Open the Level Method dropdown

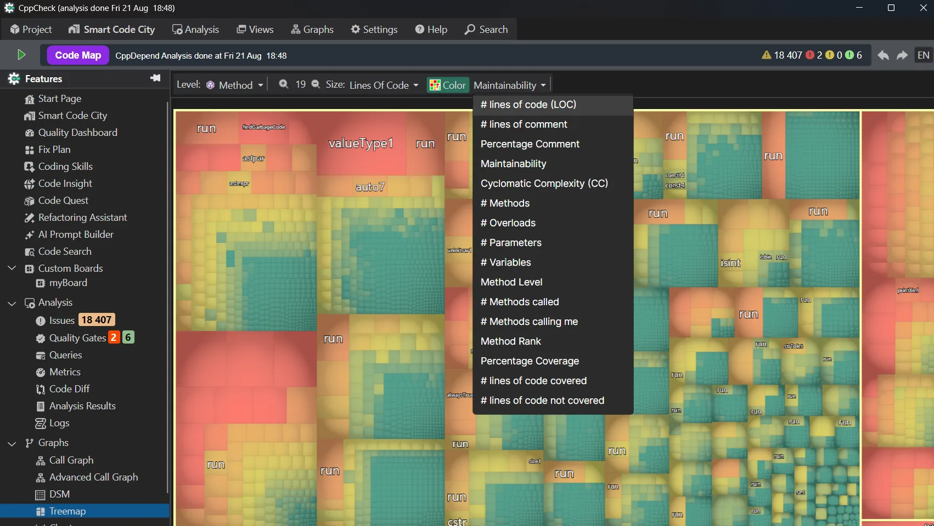(x=235, y=85)
